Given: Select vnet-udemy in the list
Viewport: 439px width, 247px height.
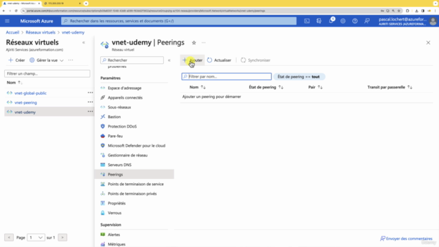Looking at the screenshot, I should [x=25, y=112].
